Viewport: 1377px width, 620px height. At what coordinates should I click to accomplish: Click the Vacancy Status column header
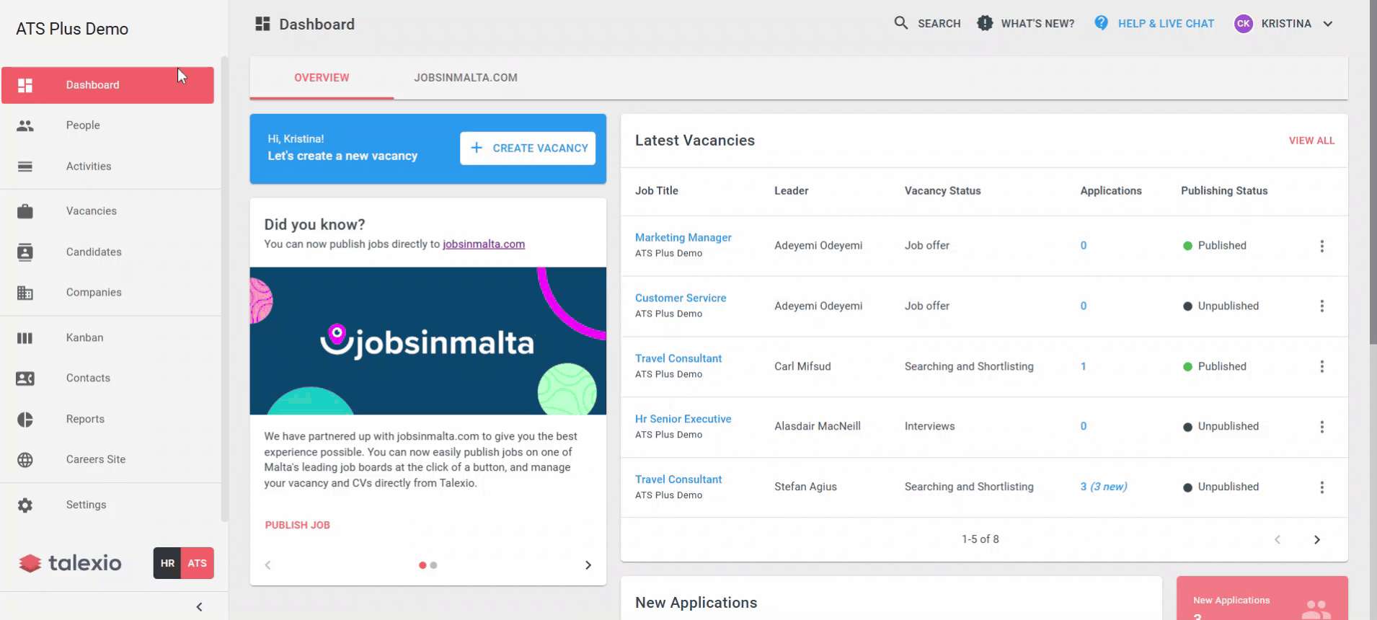pyautogui.click(x=942, y=191)
